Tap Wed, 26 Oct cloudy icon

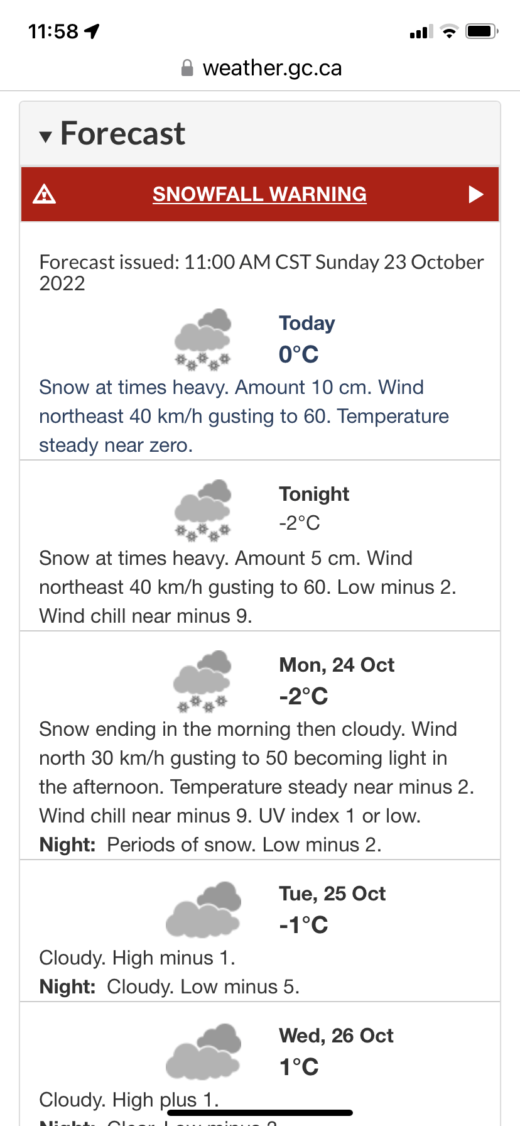coord(203,1051)
